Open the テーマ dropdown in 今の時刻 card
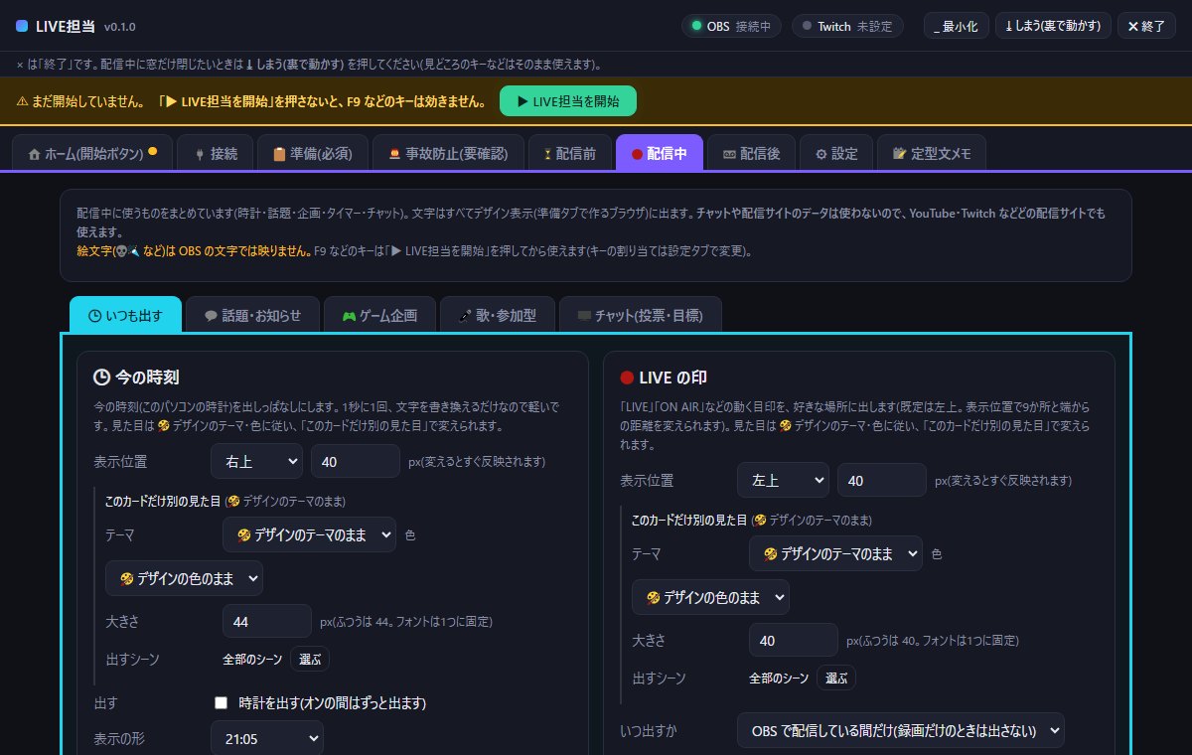The height and width of the screenshot is (755, 1192). pyautogui.click(x=309, y=533)
